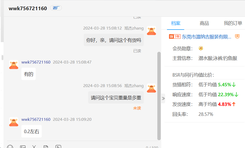
Task: Click the message 请问这个宝贝重量是多重
Action: pos(116,98)
